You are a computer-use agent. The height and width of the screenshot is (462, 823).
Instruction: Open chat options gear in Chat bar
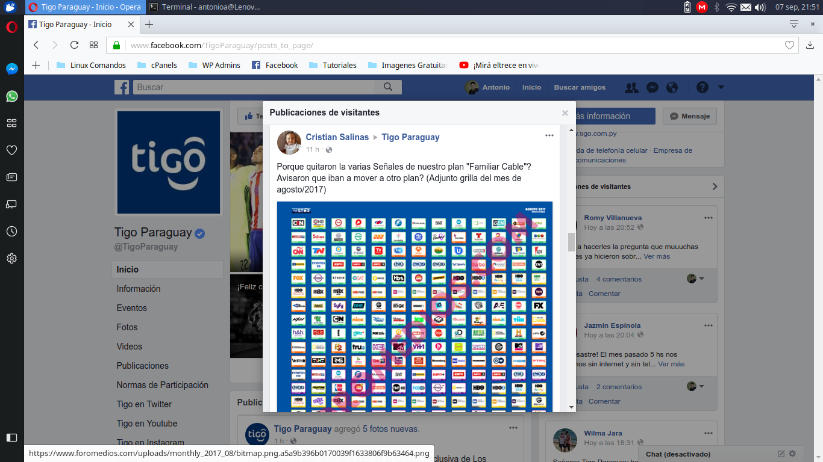point(792,454)
